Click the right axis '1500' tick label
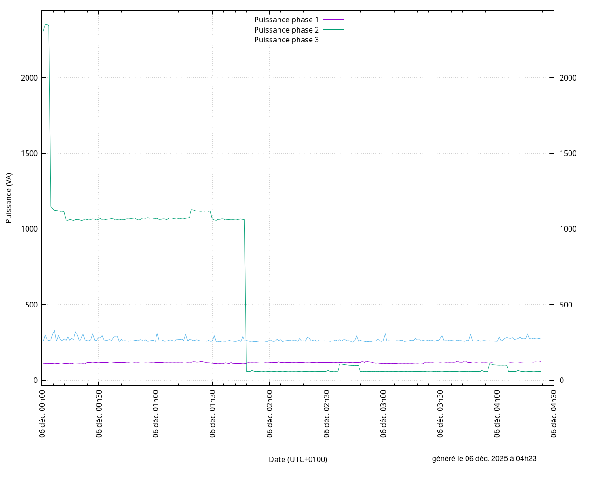The height and width of the screenshot is (477, 596). 568,153
